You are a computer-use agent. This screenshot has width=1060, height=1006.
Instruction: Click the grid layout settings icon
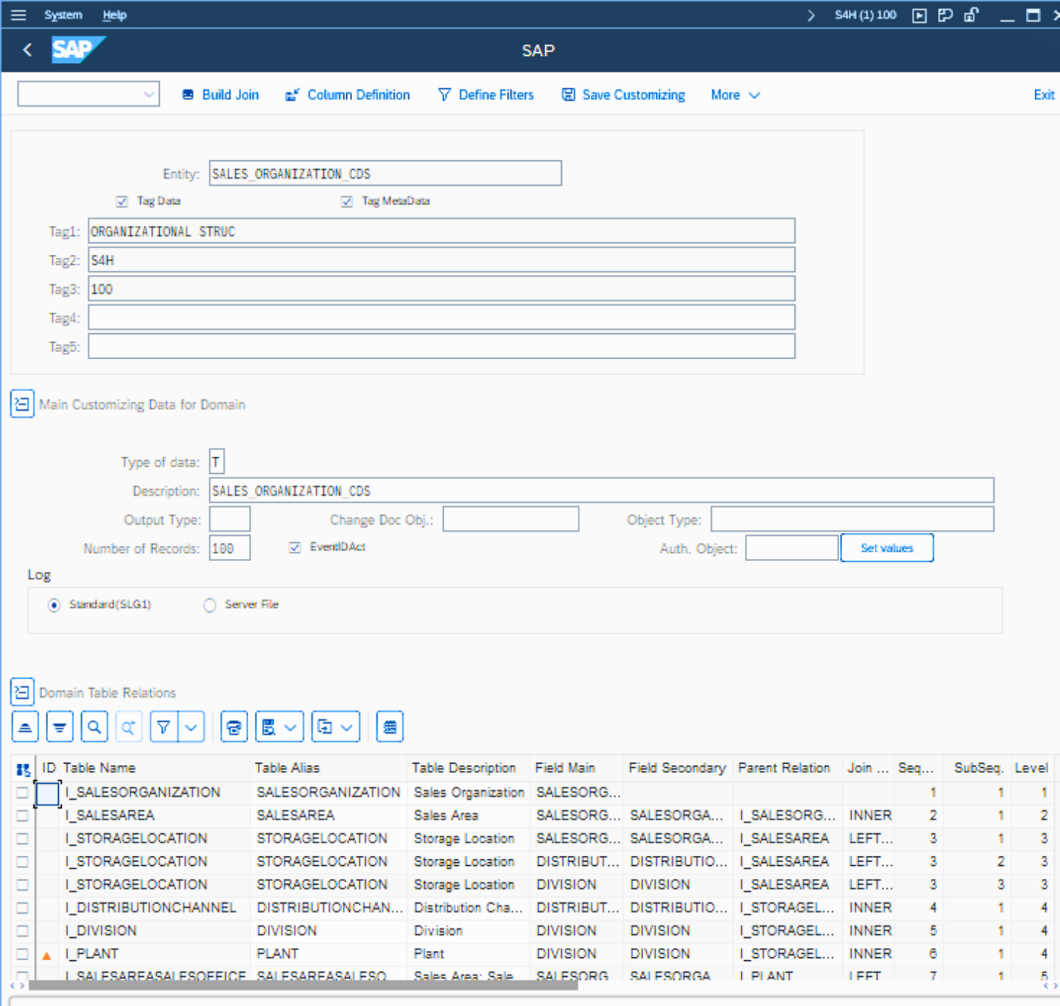coord(390,727)
